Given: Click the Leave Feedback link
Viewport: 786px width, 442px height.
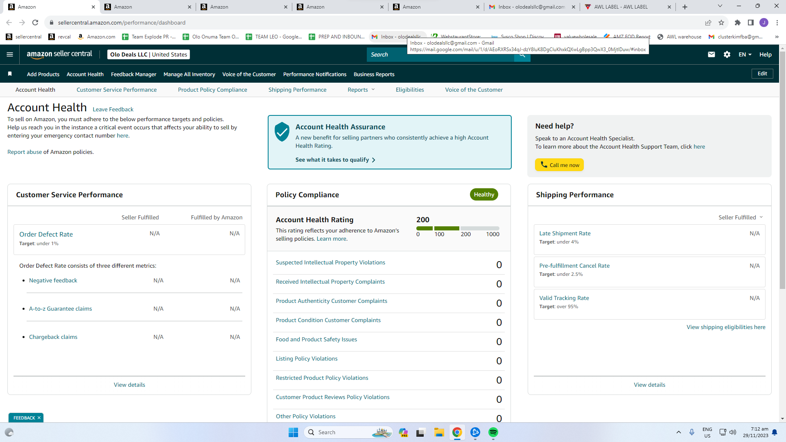Looking at the screenshot, I should [113, 109].
